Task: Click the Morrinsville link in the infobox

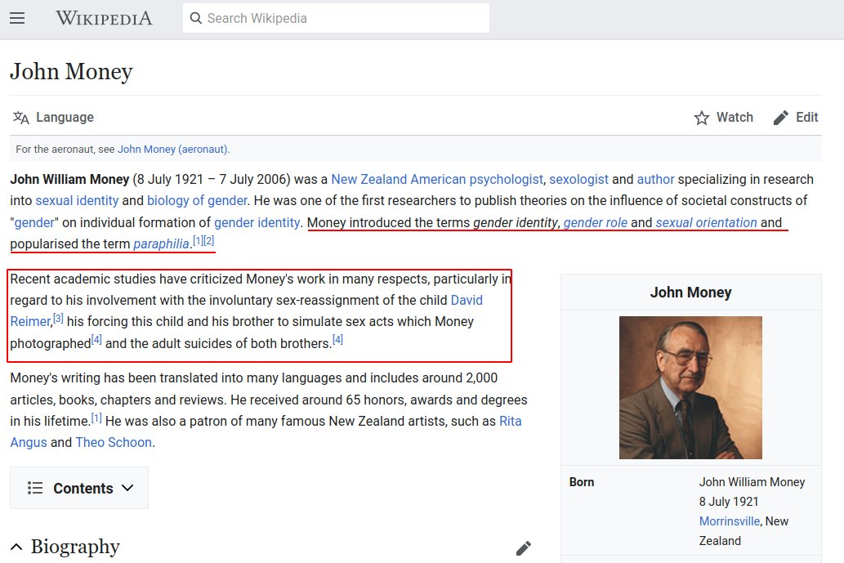Action: [729, 521]
